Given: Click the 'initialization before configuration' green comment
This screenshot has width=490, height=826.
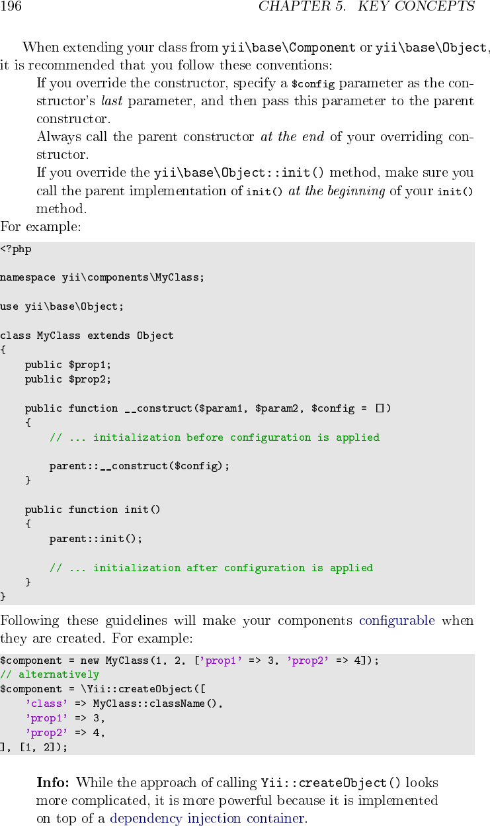Looking at the screenshot, I should pos(214,437).
